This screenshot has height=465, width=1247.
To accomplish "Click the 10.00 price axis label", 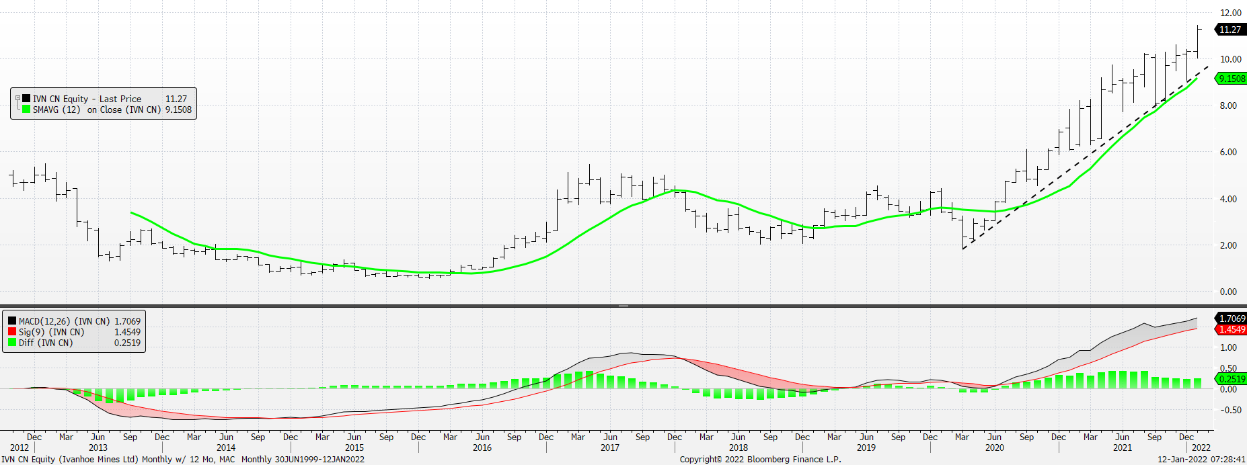I will [1230, 59].
